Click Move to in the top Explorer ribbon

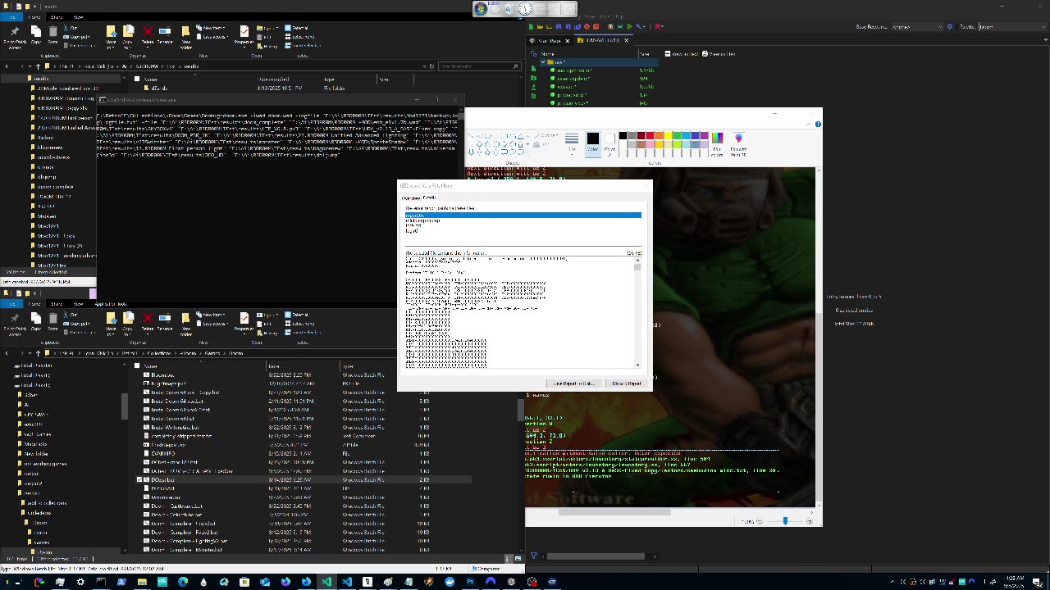coord(111,36)
